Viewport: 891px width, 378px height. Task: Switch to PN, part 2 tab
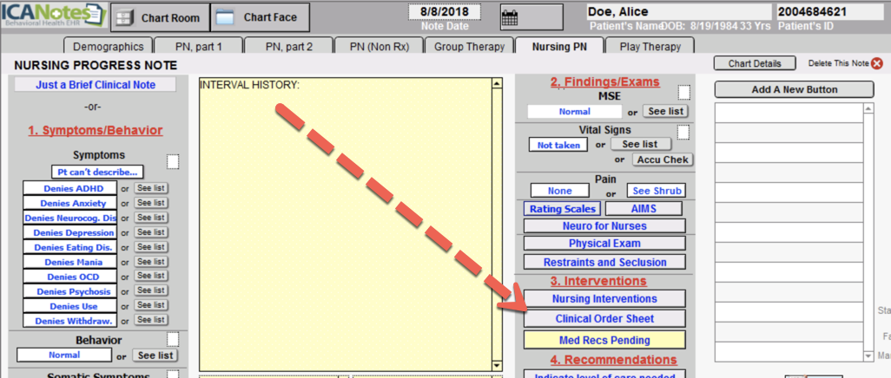pyautogui.click(x=288, y=47)
